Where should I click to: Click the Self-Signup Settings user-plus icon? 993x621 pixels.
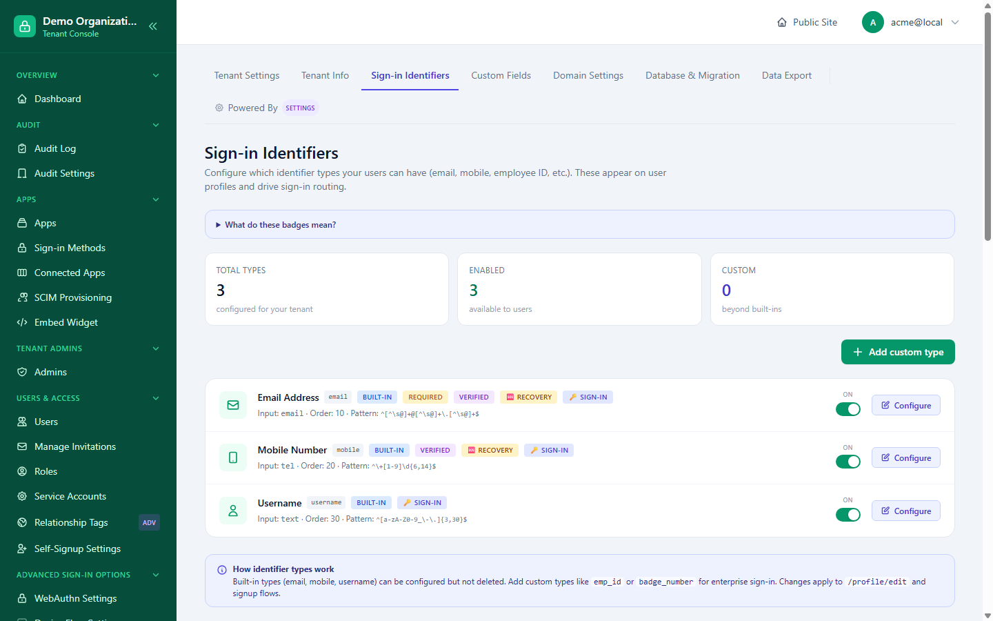[22, 549]
